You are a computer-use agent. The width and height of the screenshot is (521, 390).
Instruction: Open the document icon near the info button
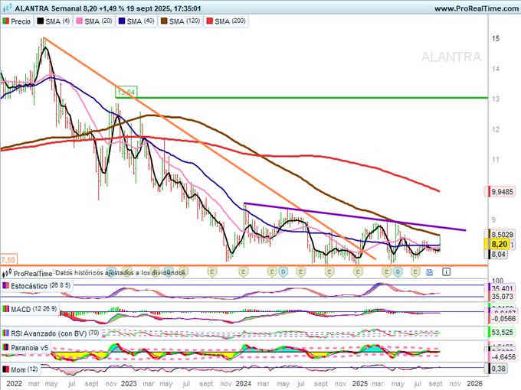coord(430,272)
